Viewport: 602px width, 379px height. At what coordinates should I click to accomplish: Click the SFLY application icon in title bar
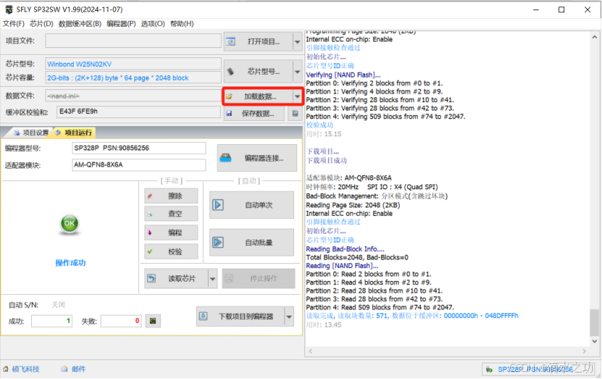9,9
